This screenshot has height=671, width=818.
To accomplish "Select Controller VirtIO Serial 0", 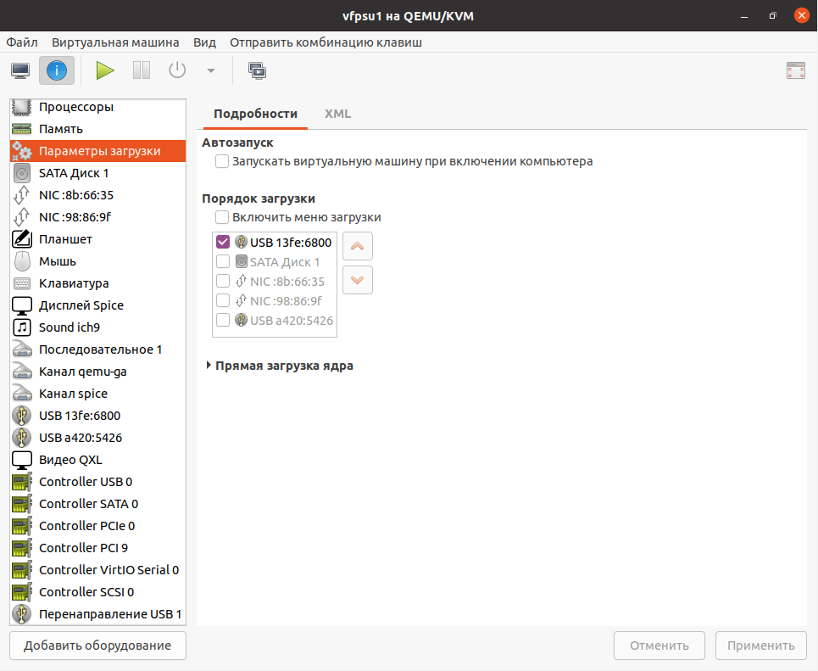I will coord(98,570).
